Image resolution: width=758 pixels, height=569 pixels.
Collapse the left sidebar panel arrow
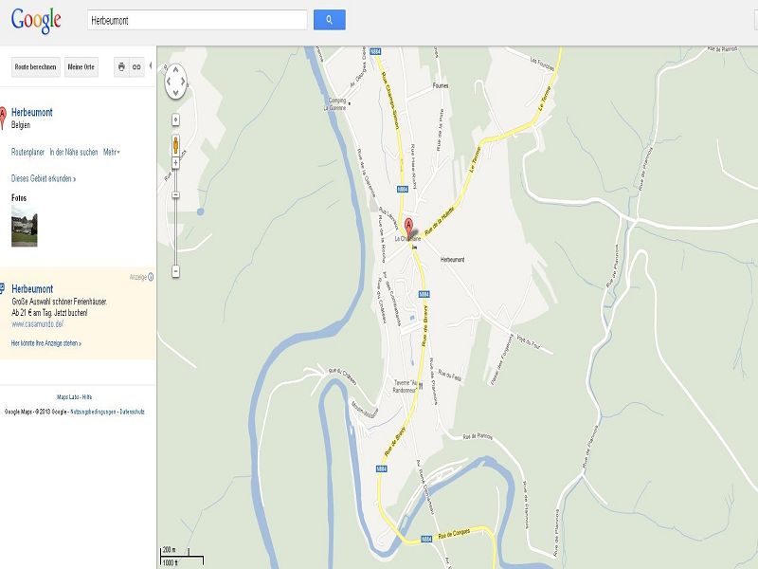[151, 66]
